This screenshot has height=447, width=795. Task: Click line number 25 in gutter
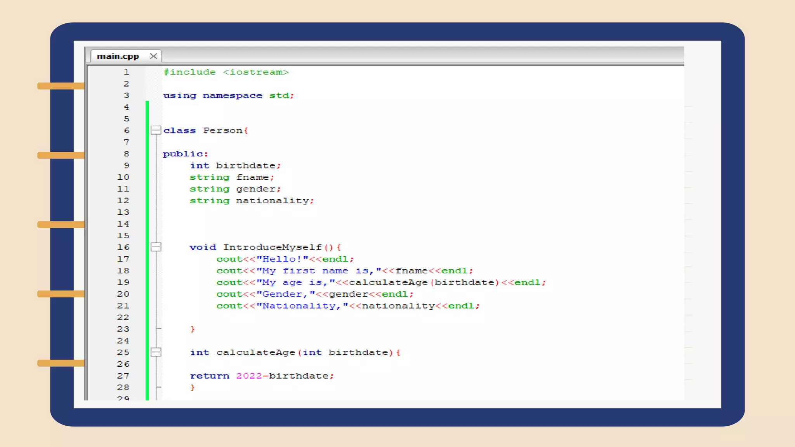123,352
